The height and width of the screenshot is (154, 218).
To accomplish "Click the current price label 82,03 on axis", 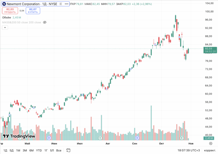I will point(209,49).
